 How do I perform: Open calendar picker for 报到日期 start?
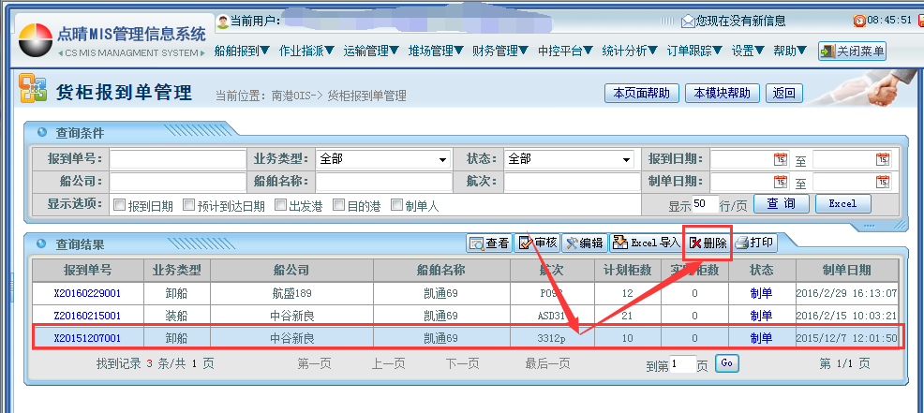point(780,160)
